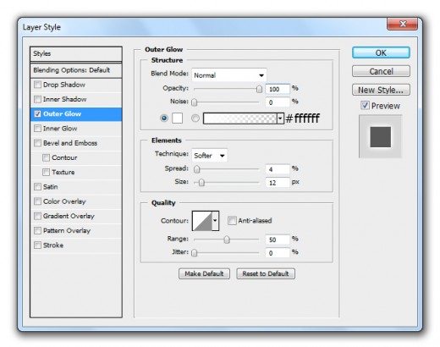
Task: Open the Technique dropdown showing Softer
Action: (x=209, y=156)
